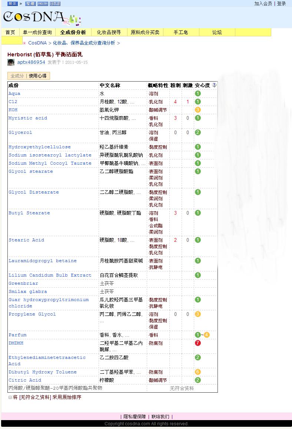Click safety badge for Ethylenediaminetetraacetic Acid
This screenshot has width=292, height=429.
(x=198, y=357)
